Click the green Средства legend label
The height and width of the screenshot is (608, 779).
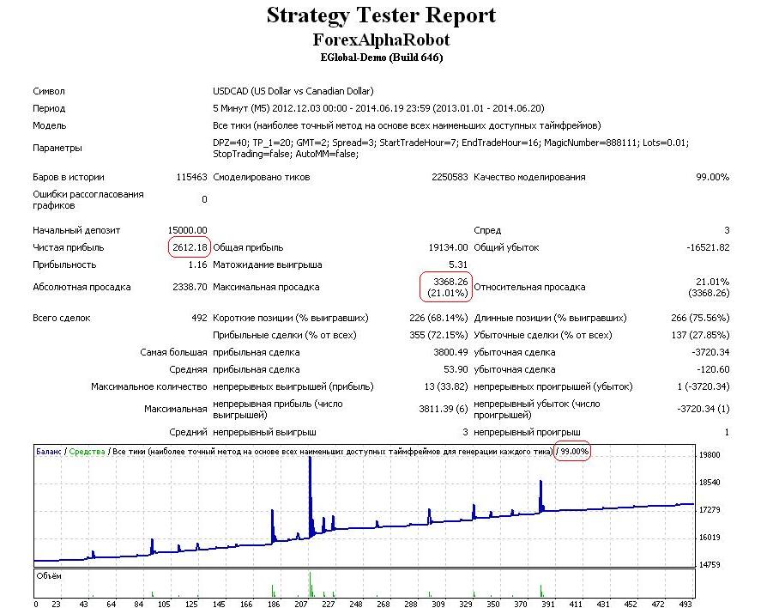(x=87, y=452)
